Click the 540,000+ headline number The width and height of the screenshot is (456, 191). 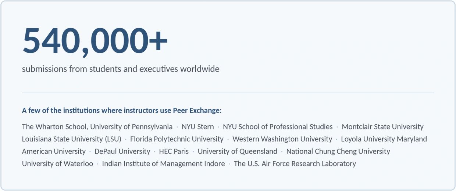95,41
